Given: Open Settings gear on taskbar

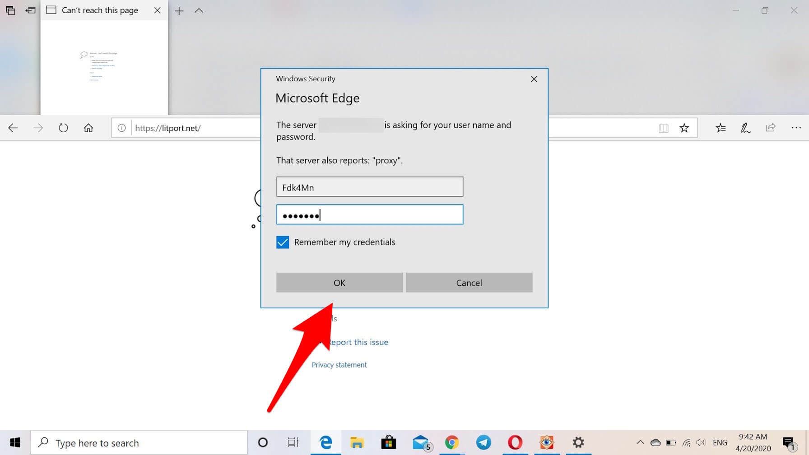Looking at the screenshot, I should [x=578, y=442].
